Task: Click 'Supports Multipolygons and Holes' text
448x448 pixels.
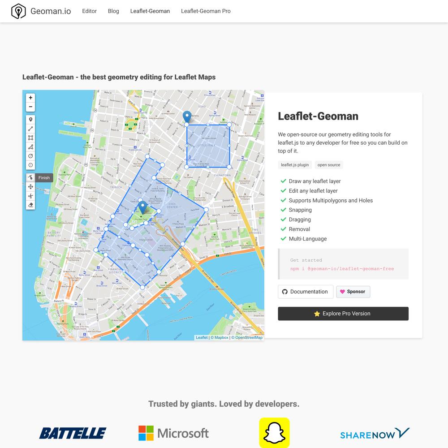Action: 331,201
